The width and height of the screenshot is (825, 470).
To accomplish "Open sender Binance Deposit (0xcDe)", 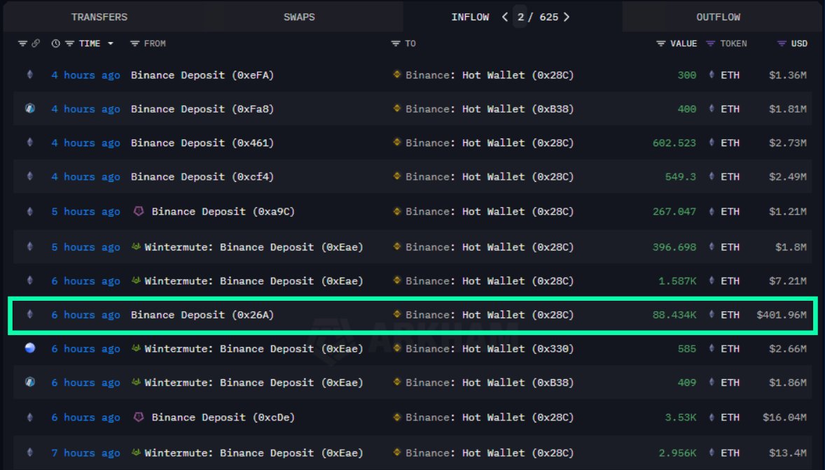I will click(x=223, y=418).
